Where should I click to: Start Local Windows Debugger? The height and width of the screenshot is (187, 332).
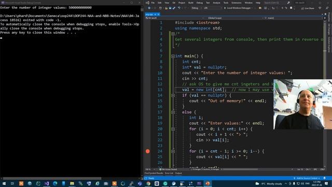pos(239,8)
